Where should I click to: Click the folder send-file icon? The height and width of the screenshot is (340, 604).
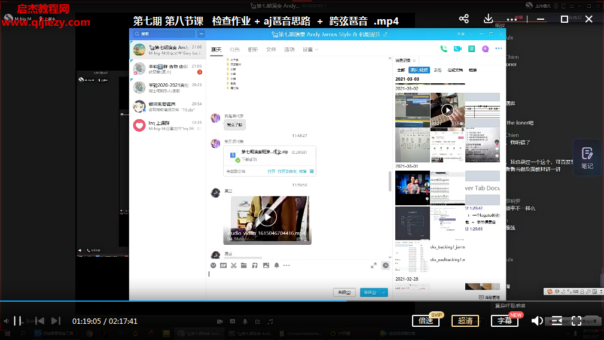point(244,265)
